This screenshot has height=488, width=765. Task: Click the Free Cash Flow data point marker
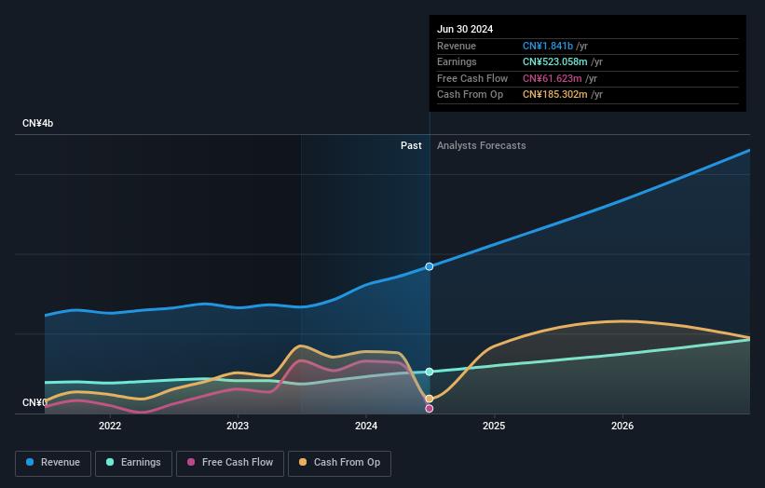430,408
